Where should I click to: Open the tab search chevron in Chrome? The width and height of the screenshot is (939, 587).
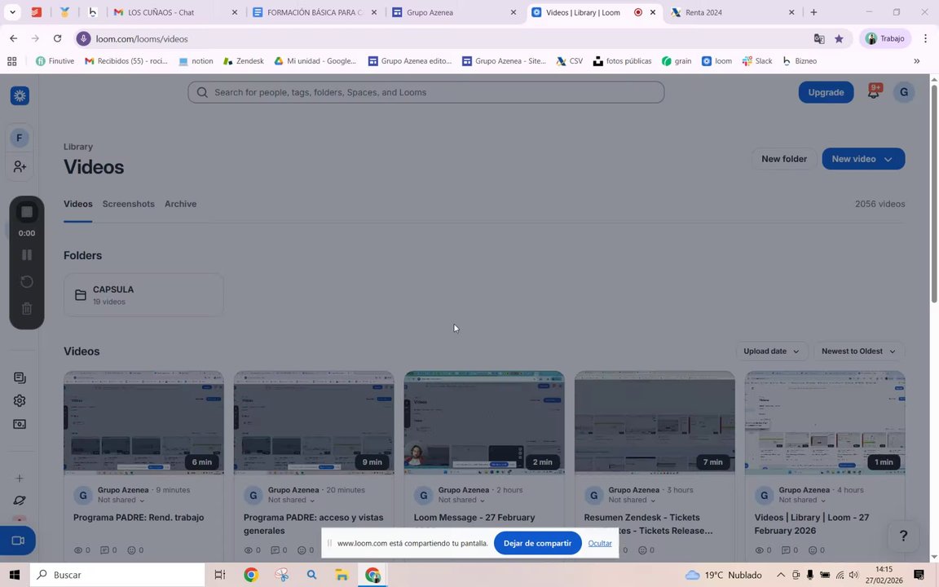[12, 12]
